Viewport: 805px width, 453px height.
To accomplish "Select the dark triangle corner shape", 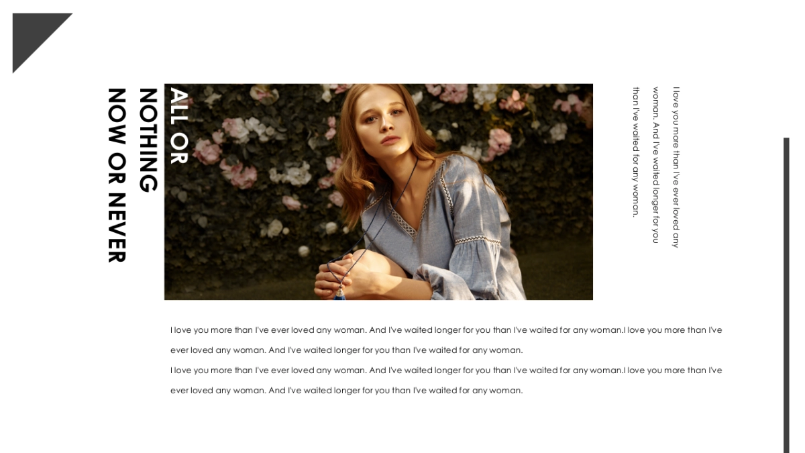I will point(32,34).
